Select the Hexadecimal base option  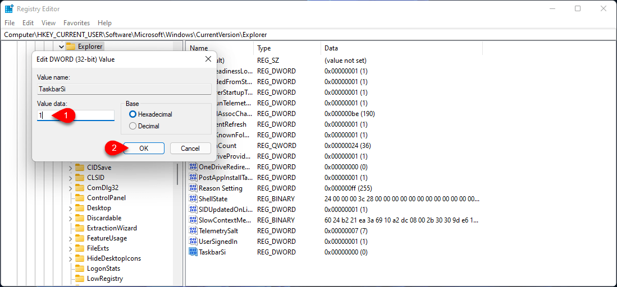[x=150, y=114]
